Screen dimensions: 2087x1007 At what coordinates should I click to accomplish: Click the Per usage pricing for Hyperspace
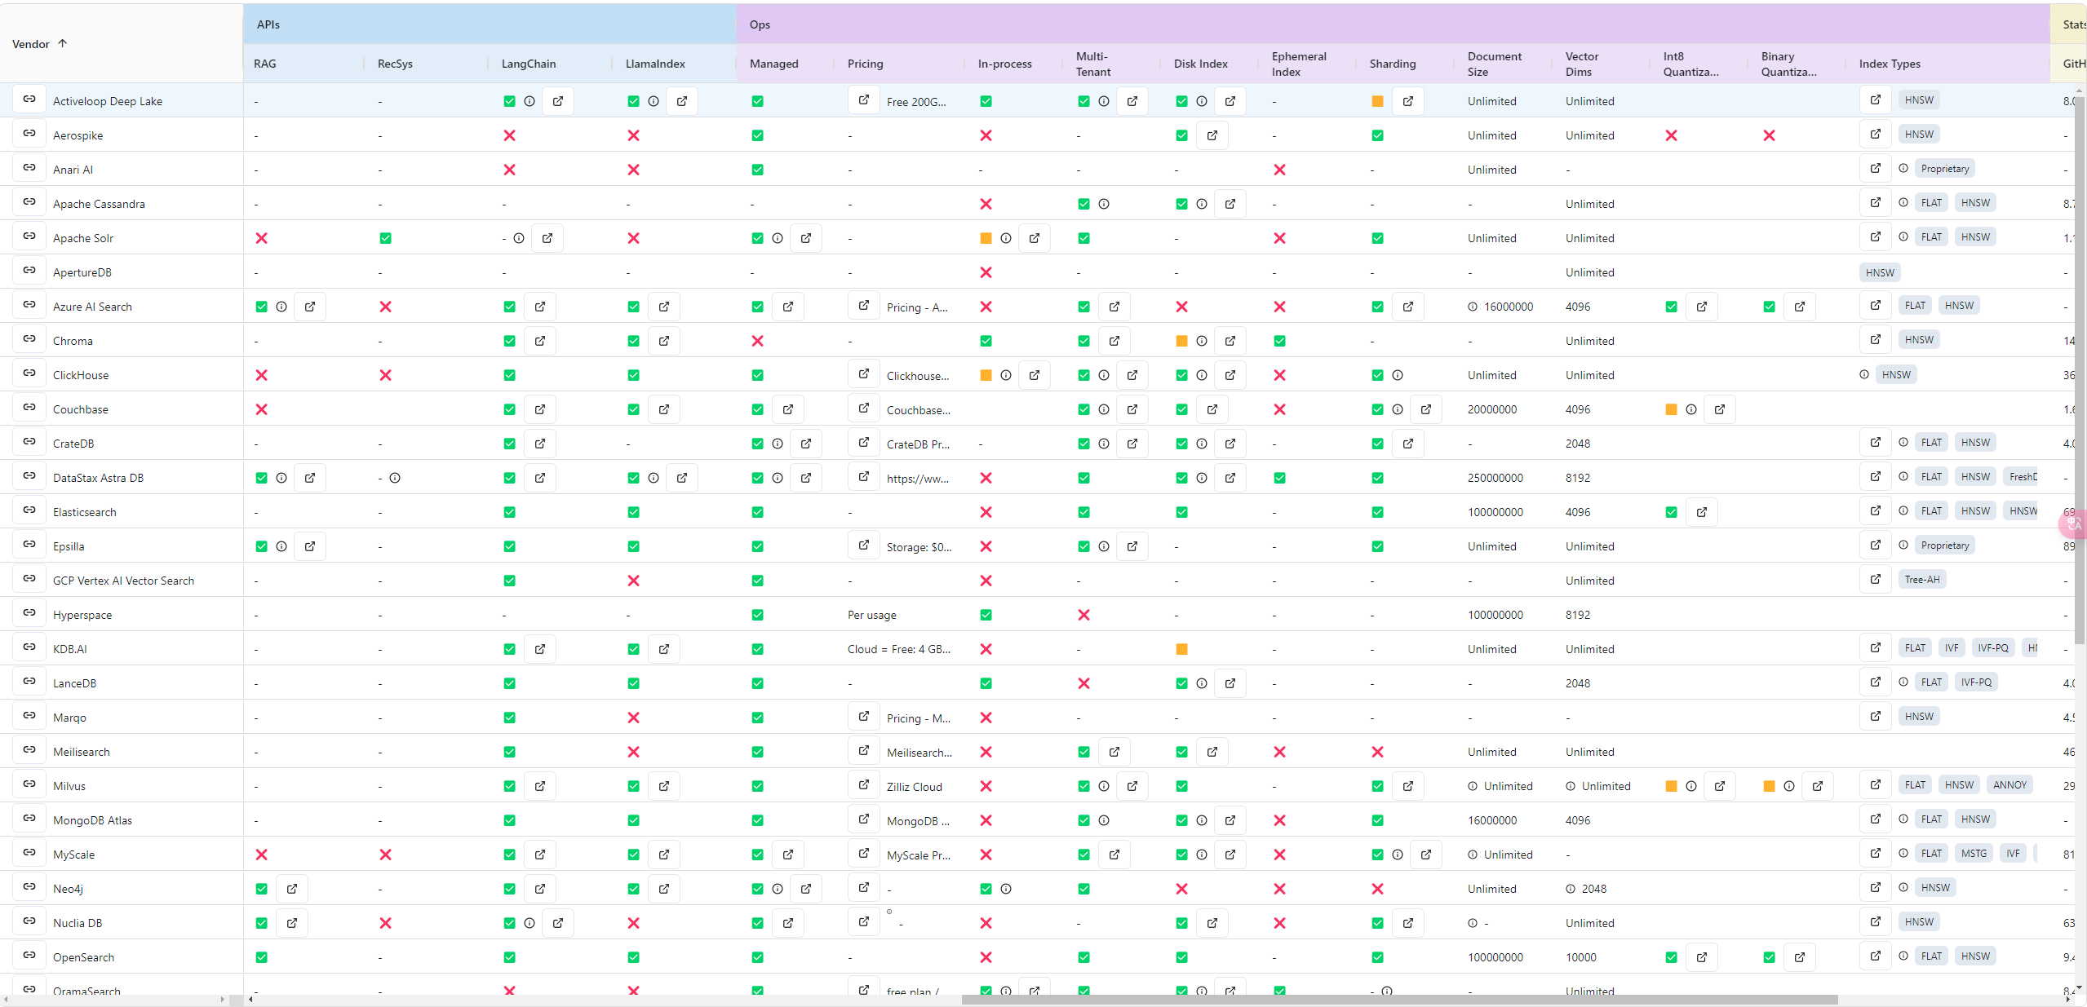871,615
